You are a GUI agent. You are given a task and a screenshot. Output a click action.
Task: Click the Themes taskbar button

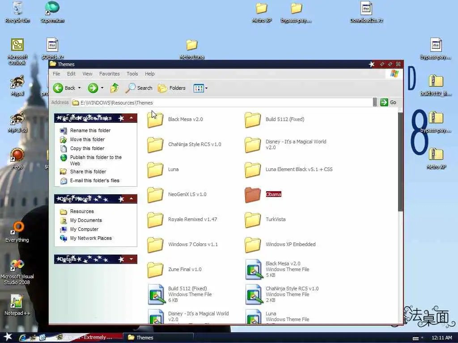pyautogui.click(x=158, y=338)
